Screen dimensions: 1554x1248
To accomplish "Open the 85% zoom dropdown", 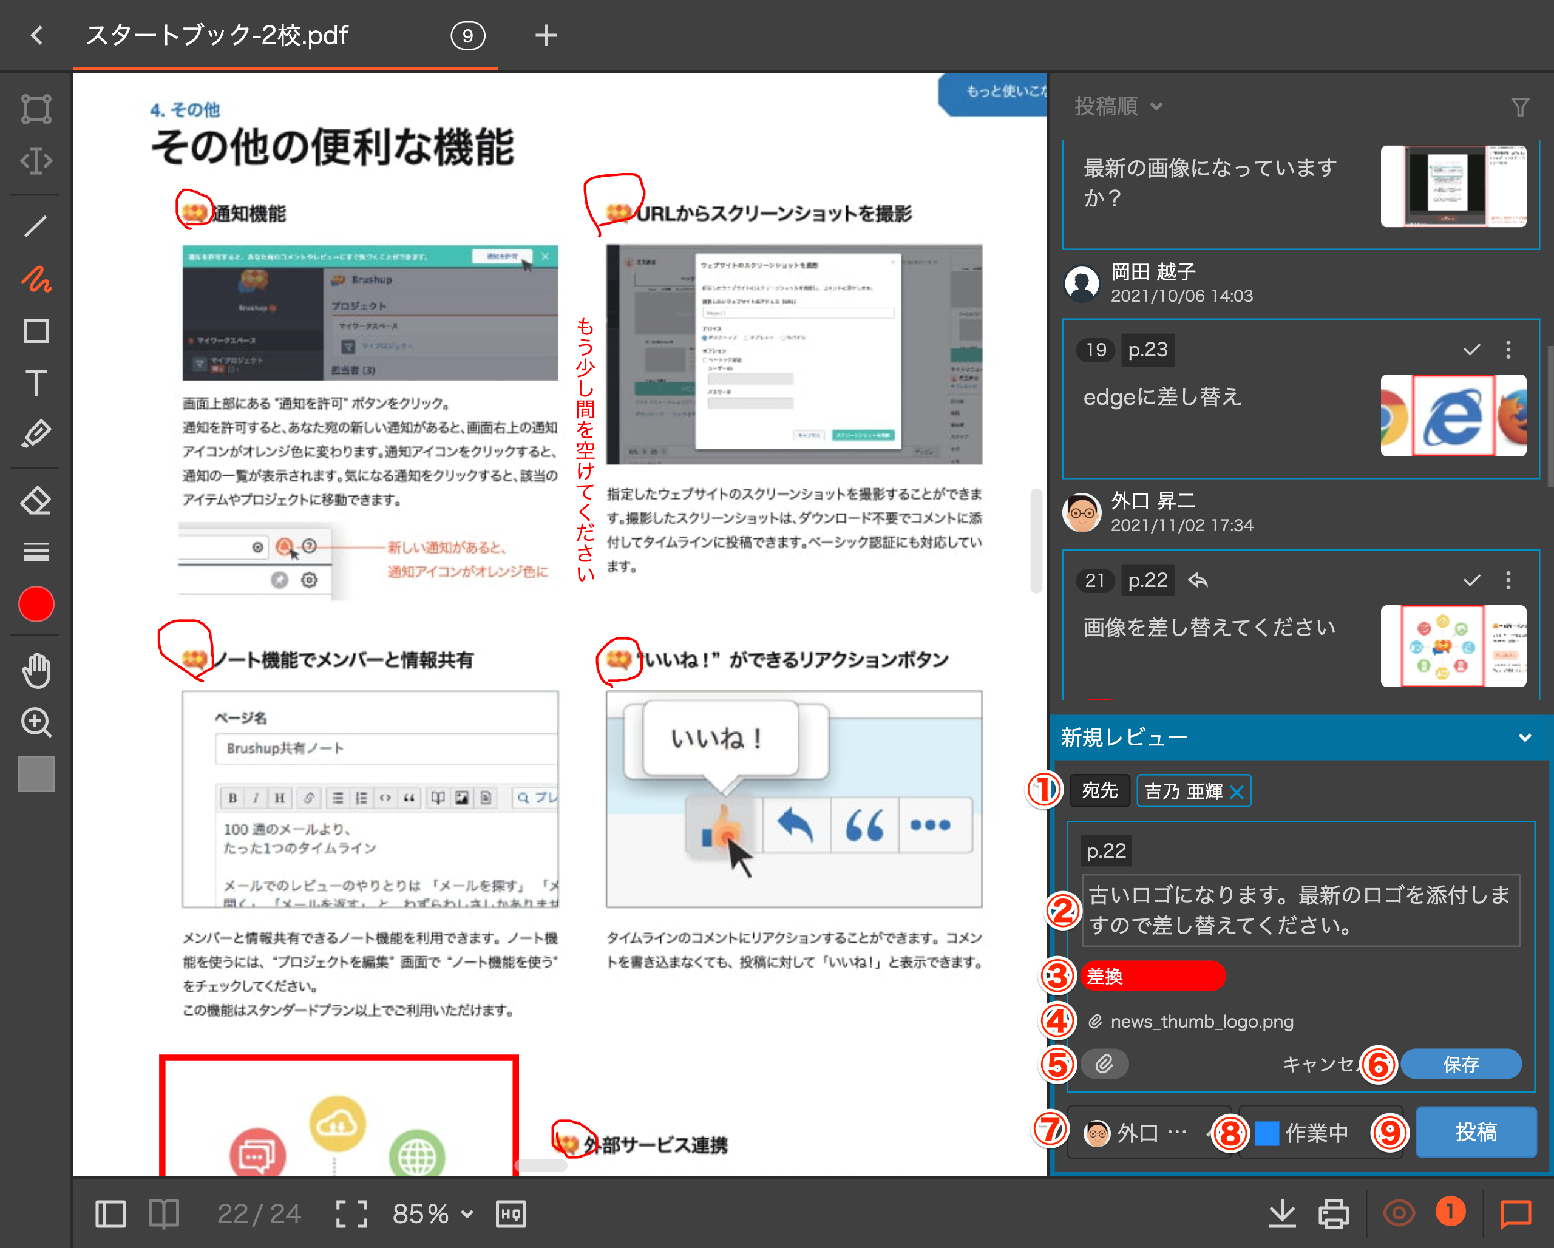I will click(x=432, y=1214).
